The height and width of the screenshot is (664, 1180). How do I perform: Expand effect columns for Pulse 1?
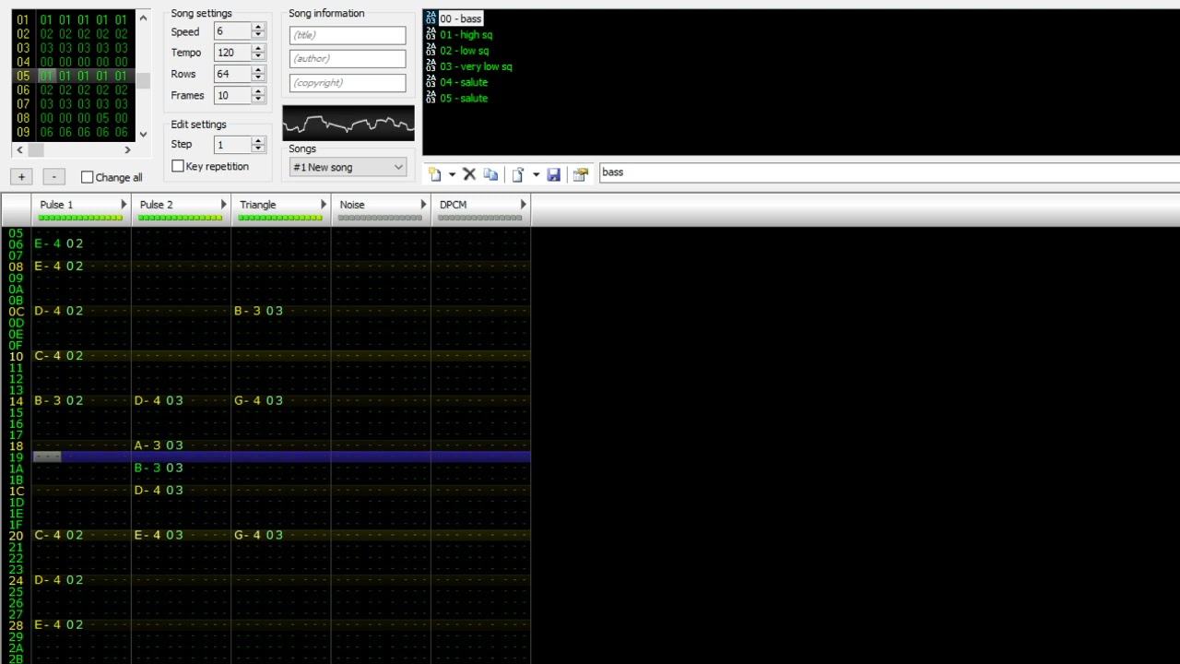pos(124,205)
